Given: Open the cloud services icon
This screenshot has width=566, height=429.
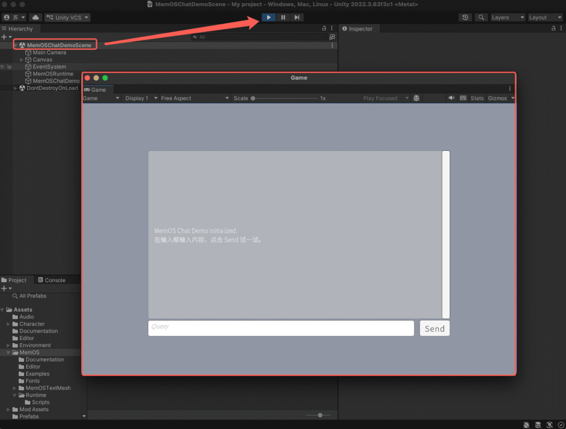Looking at the screenshot, I should 36,17.
